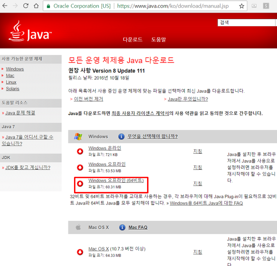Click the Mac OS X section header text
Screen dimensions: 277x266
click(99, 227)
